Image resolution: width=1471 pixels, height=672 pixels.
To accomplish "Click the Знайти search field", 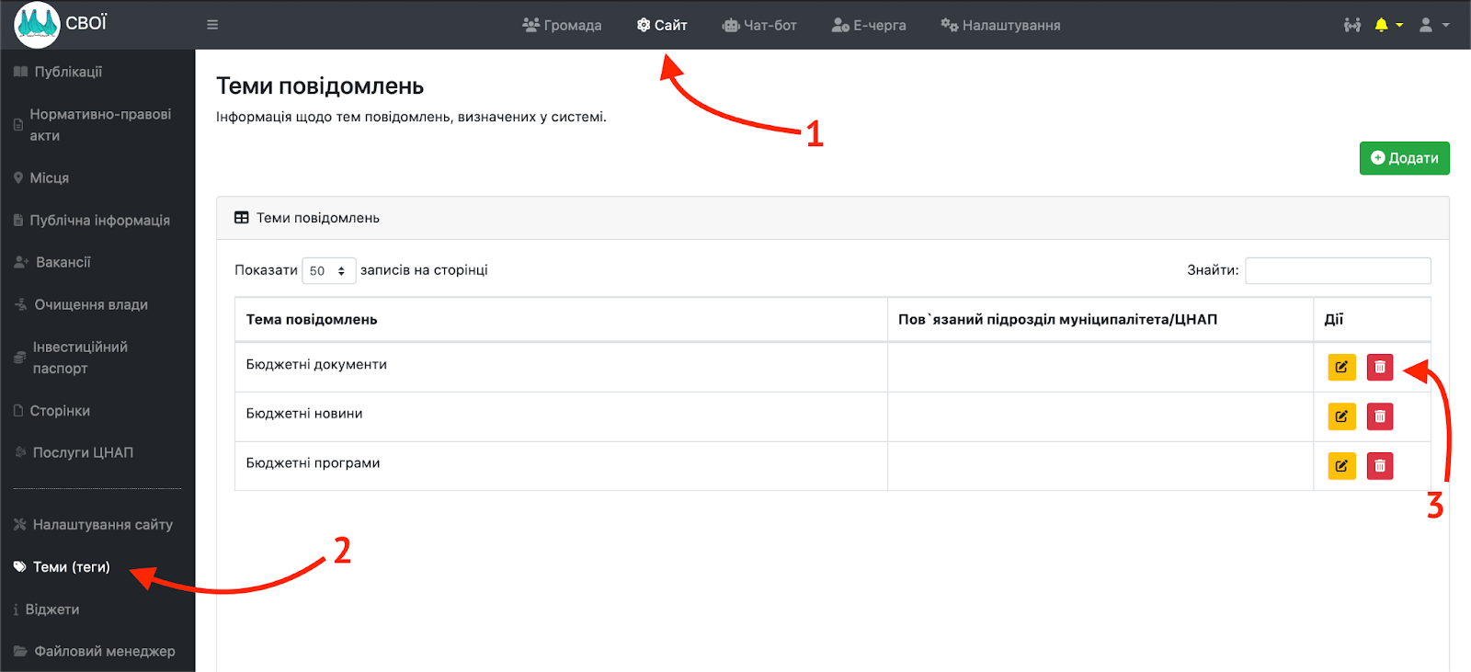I will (1337, 270).
